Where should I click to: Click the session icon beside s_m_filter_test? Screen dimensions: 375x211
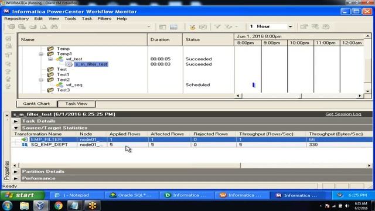(x=69, y=64)
